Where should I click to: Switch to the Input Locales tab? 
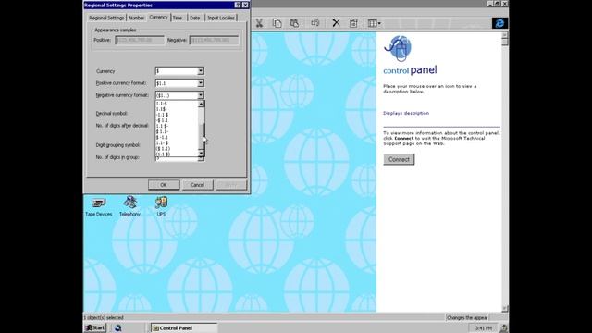click(221, 18)
